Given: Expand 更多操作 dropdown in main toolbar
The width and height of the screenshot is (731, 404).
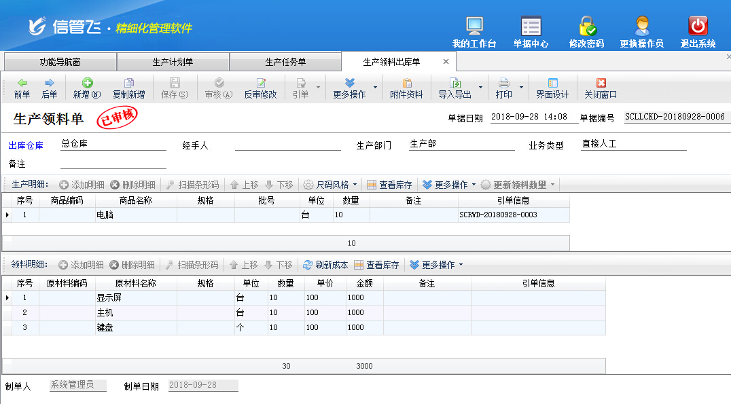Looking at the screenshot, I should coord(349,88).
